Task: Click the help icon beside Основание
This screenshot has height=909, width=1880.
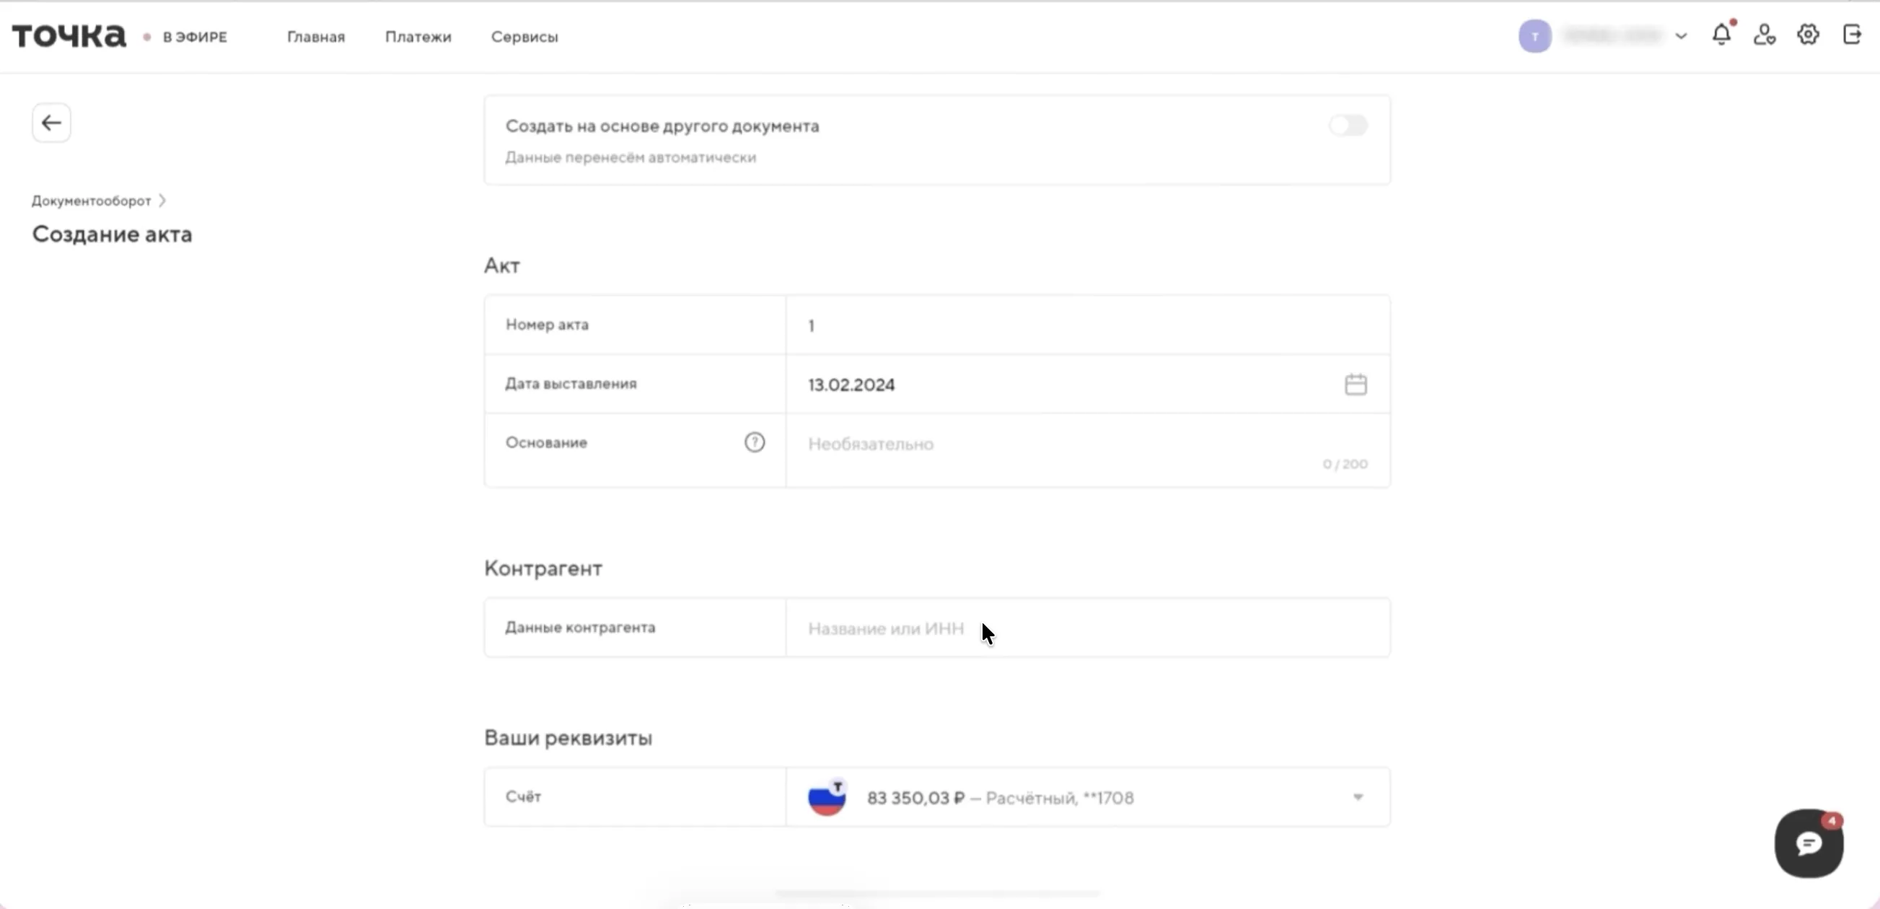Action: coord(754,442)
